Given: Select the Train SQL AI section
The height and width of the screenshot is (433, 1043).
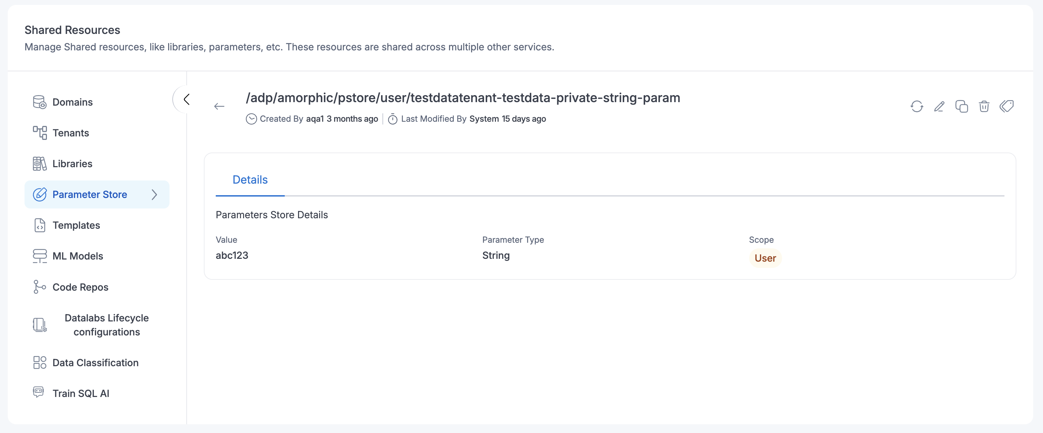Looking at the screenshot, I should point(81,392).
